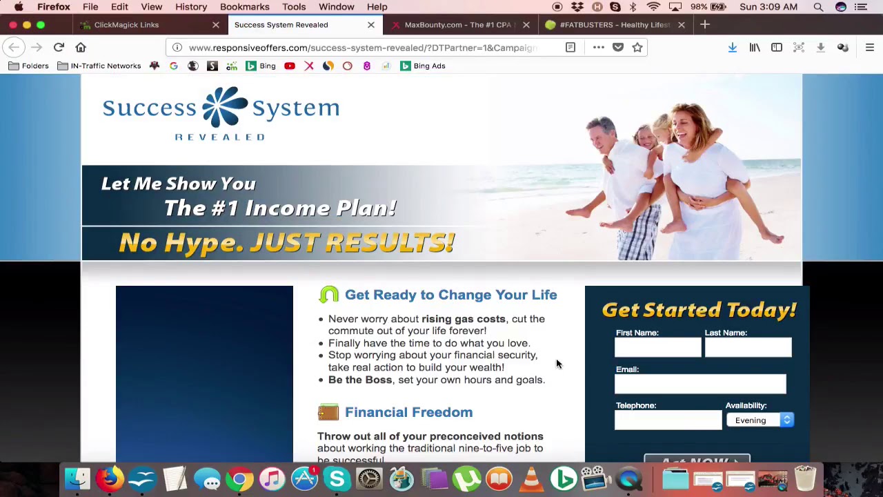
Task: Go to the Firefox home page
Action: click(81, 48)
